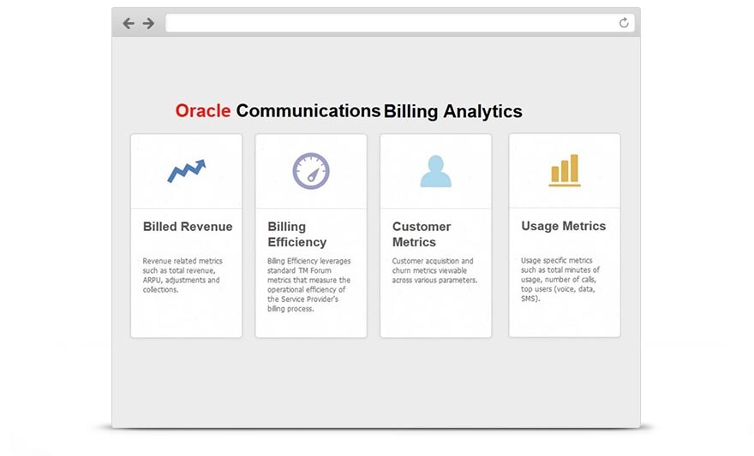Click the Billed Revenue line chart icon

[186, 170]
